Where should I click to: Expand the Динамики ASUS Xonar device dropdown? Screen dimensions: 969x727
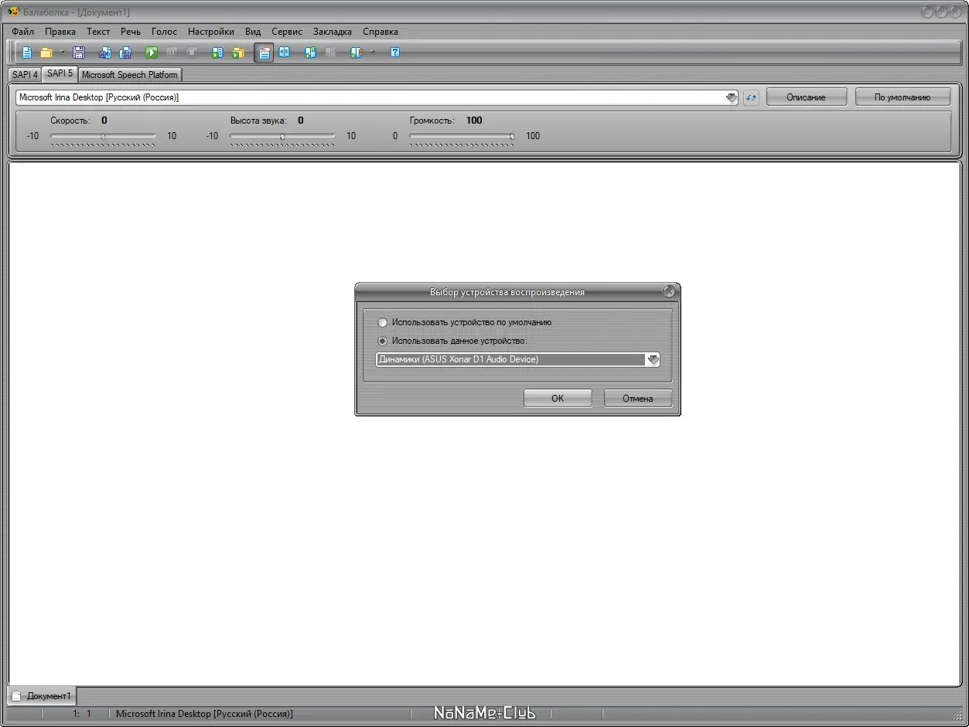tap(653, 359)
